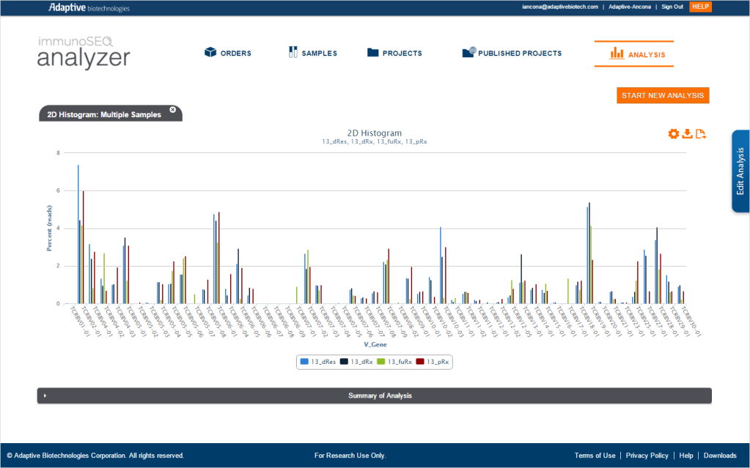
Task: Open the Privacy Policy footer link
Action: 647,456
